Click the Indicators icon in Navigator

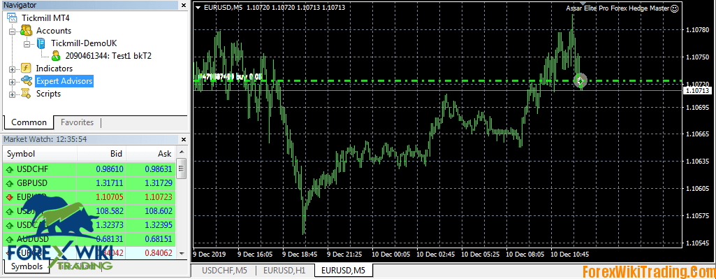pos(26,69)
